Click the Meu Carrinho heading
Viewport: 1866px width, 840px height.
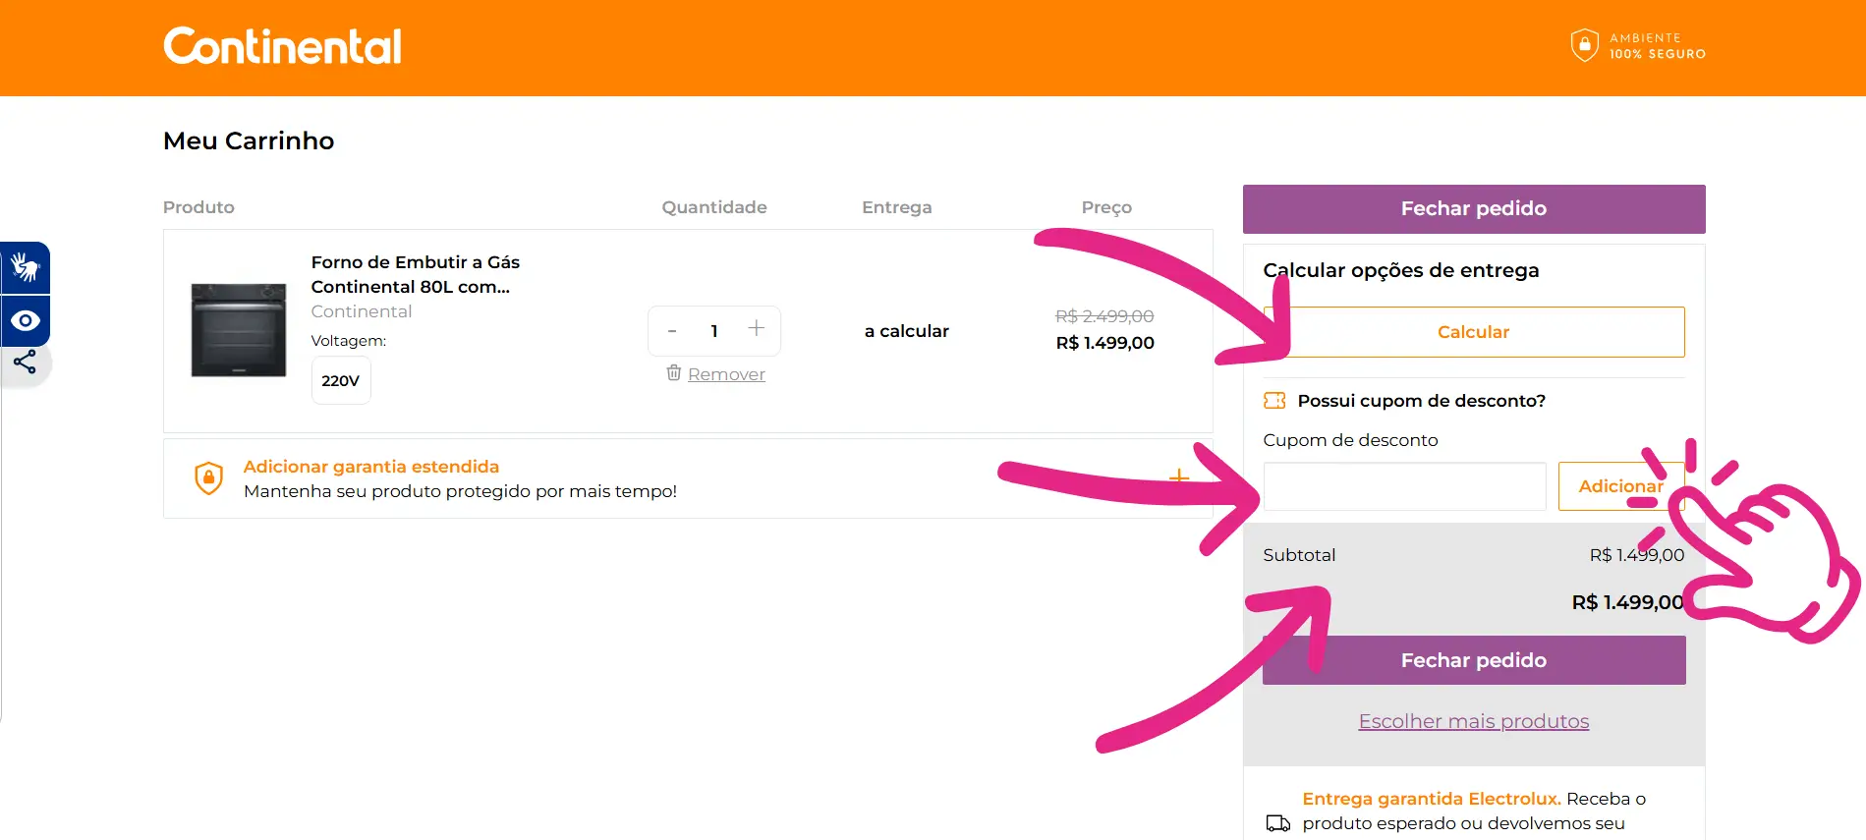coord(249,140)
